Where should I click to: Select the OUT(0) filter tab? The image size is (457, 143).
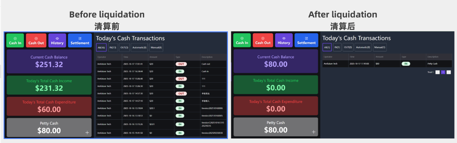point(348,47)
